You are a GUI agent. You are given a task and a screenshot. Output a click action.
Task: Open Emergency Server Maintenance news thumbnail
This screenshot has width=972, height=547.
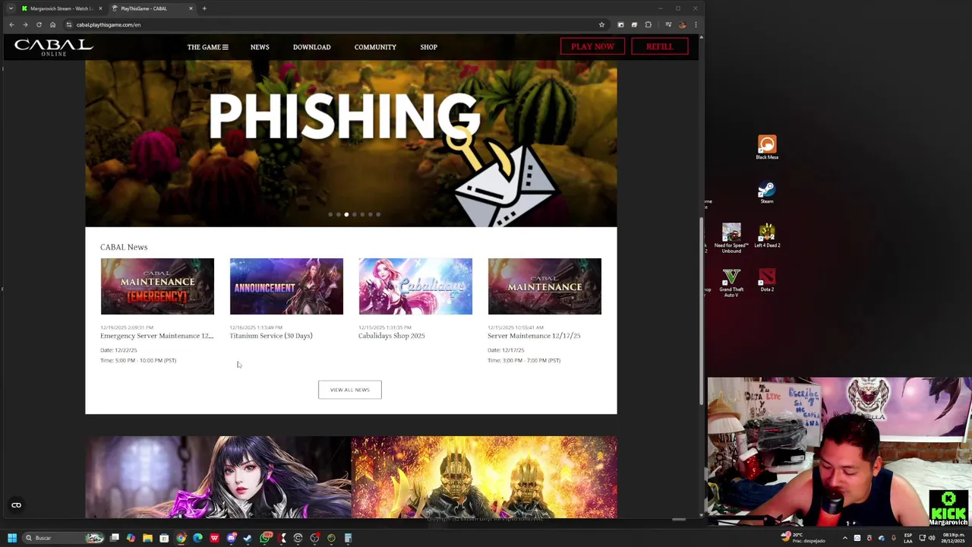tap(157, 286)
